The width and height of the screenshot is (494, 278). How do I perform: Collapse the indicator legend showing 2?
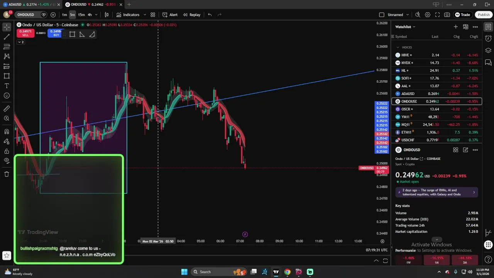click(20, 42)
